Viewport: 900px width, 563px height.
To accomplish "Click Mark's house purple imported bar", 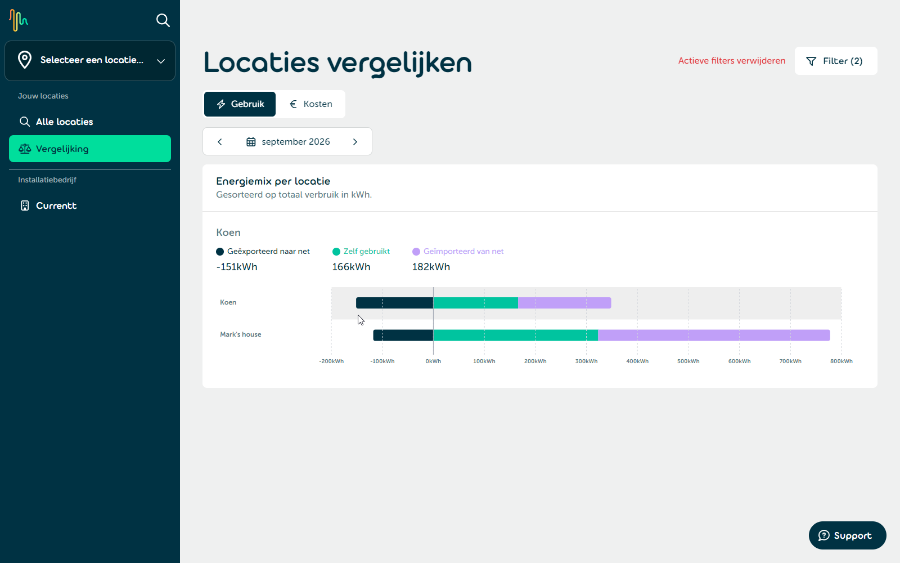I will point(714,336).
